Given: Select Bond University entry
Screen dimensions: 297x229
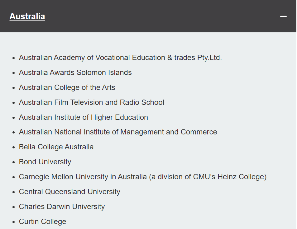Looking at the screenshot, I should pos(45,162).
